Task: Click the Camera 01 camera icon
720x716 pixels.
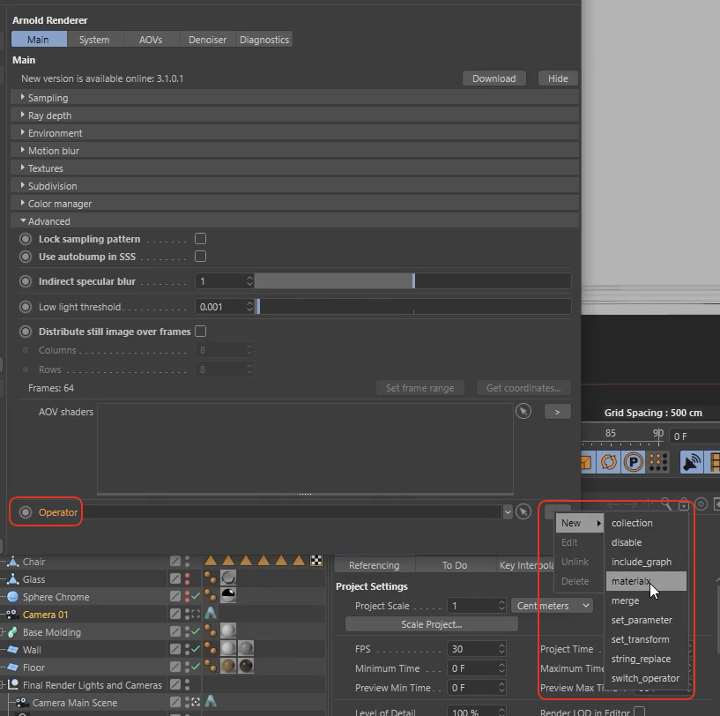Action: click(12, 614)
